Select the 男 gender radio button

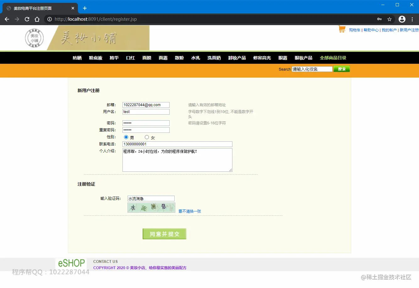coord(126,137)
